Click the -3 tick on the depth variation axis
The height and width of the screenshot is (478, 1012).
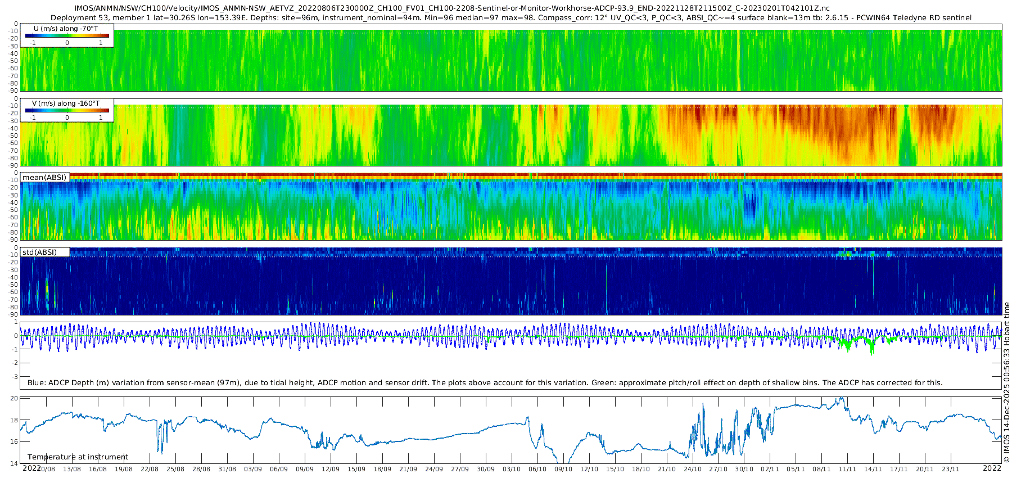[x=15, y=377]
